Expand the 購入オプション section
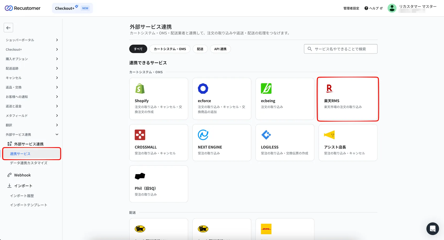 pyautogui.click(x=31, y=59)
